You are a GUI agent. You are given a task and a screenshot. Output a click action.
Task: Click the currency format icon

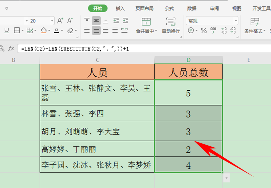(x=191, y=30)
